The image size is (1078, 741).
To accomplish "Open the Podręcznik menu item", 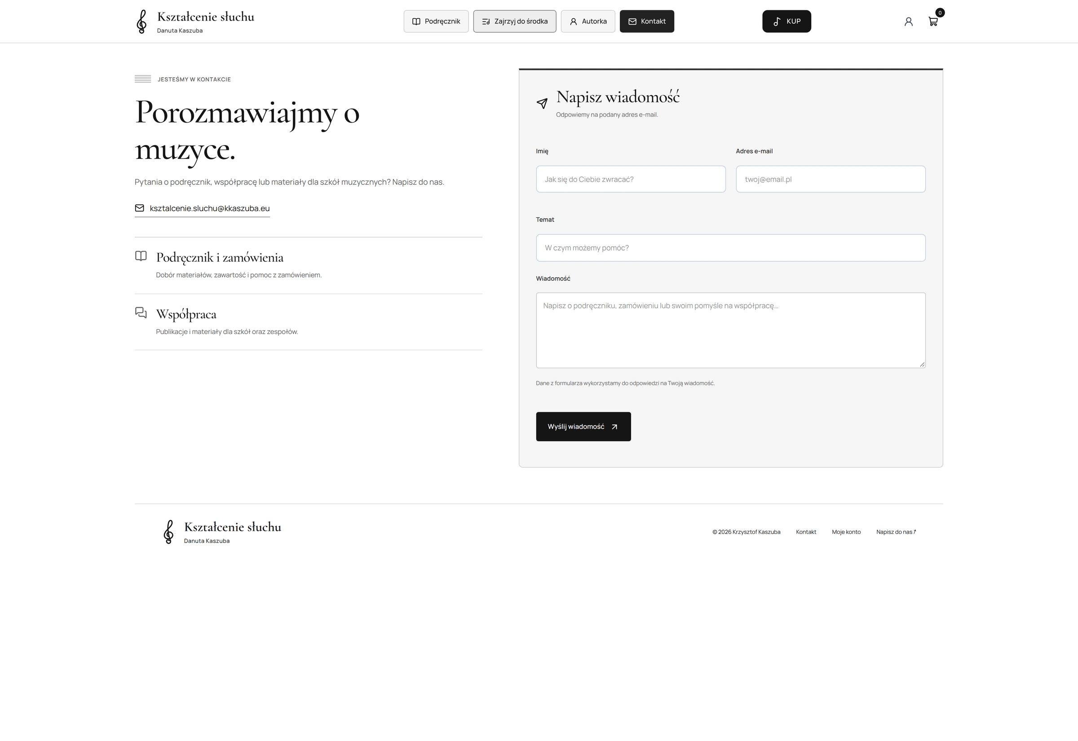I will 436,22.
